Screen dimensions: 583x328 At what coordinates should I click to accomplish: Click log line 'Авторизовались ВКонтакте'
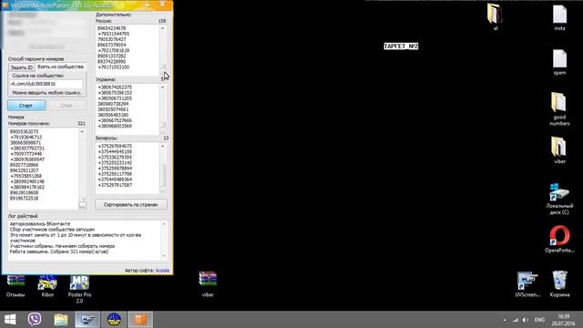coord(40,224)
